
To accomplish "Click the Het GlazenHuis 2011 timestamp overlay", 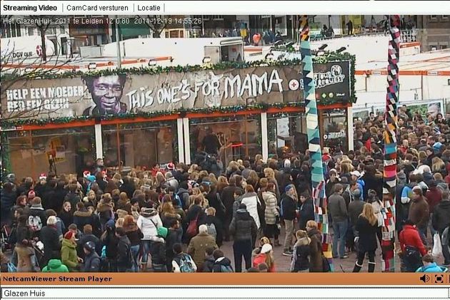I will point(102,21).
